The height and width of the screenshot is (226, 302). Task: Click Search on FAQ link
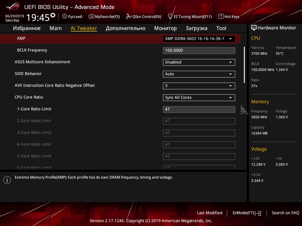pos(285,213)
